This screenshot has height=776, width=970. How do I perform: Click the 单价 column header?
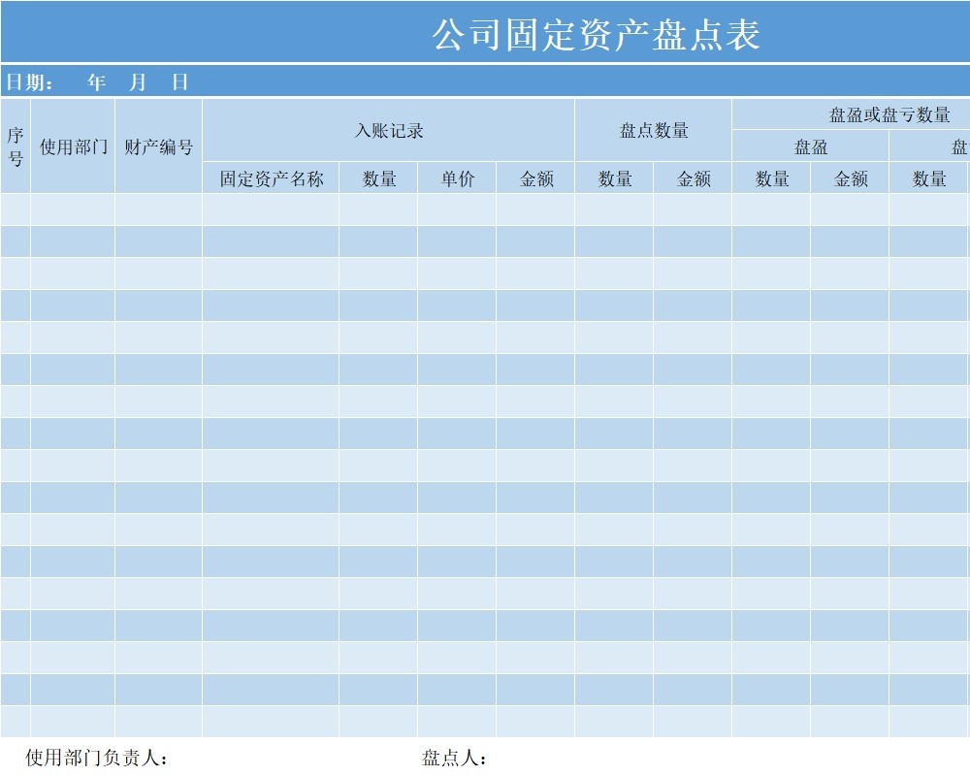455,178
